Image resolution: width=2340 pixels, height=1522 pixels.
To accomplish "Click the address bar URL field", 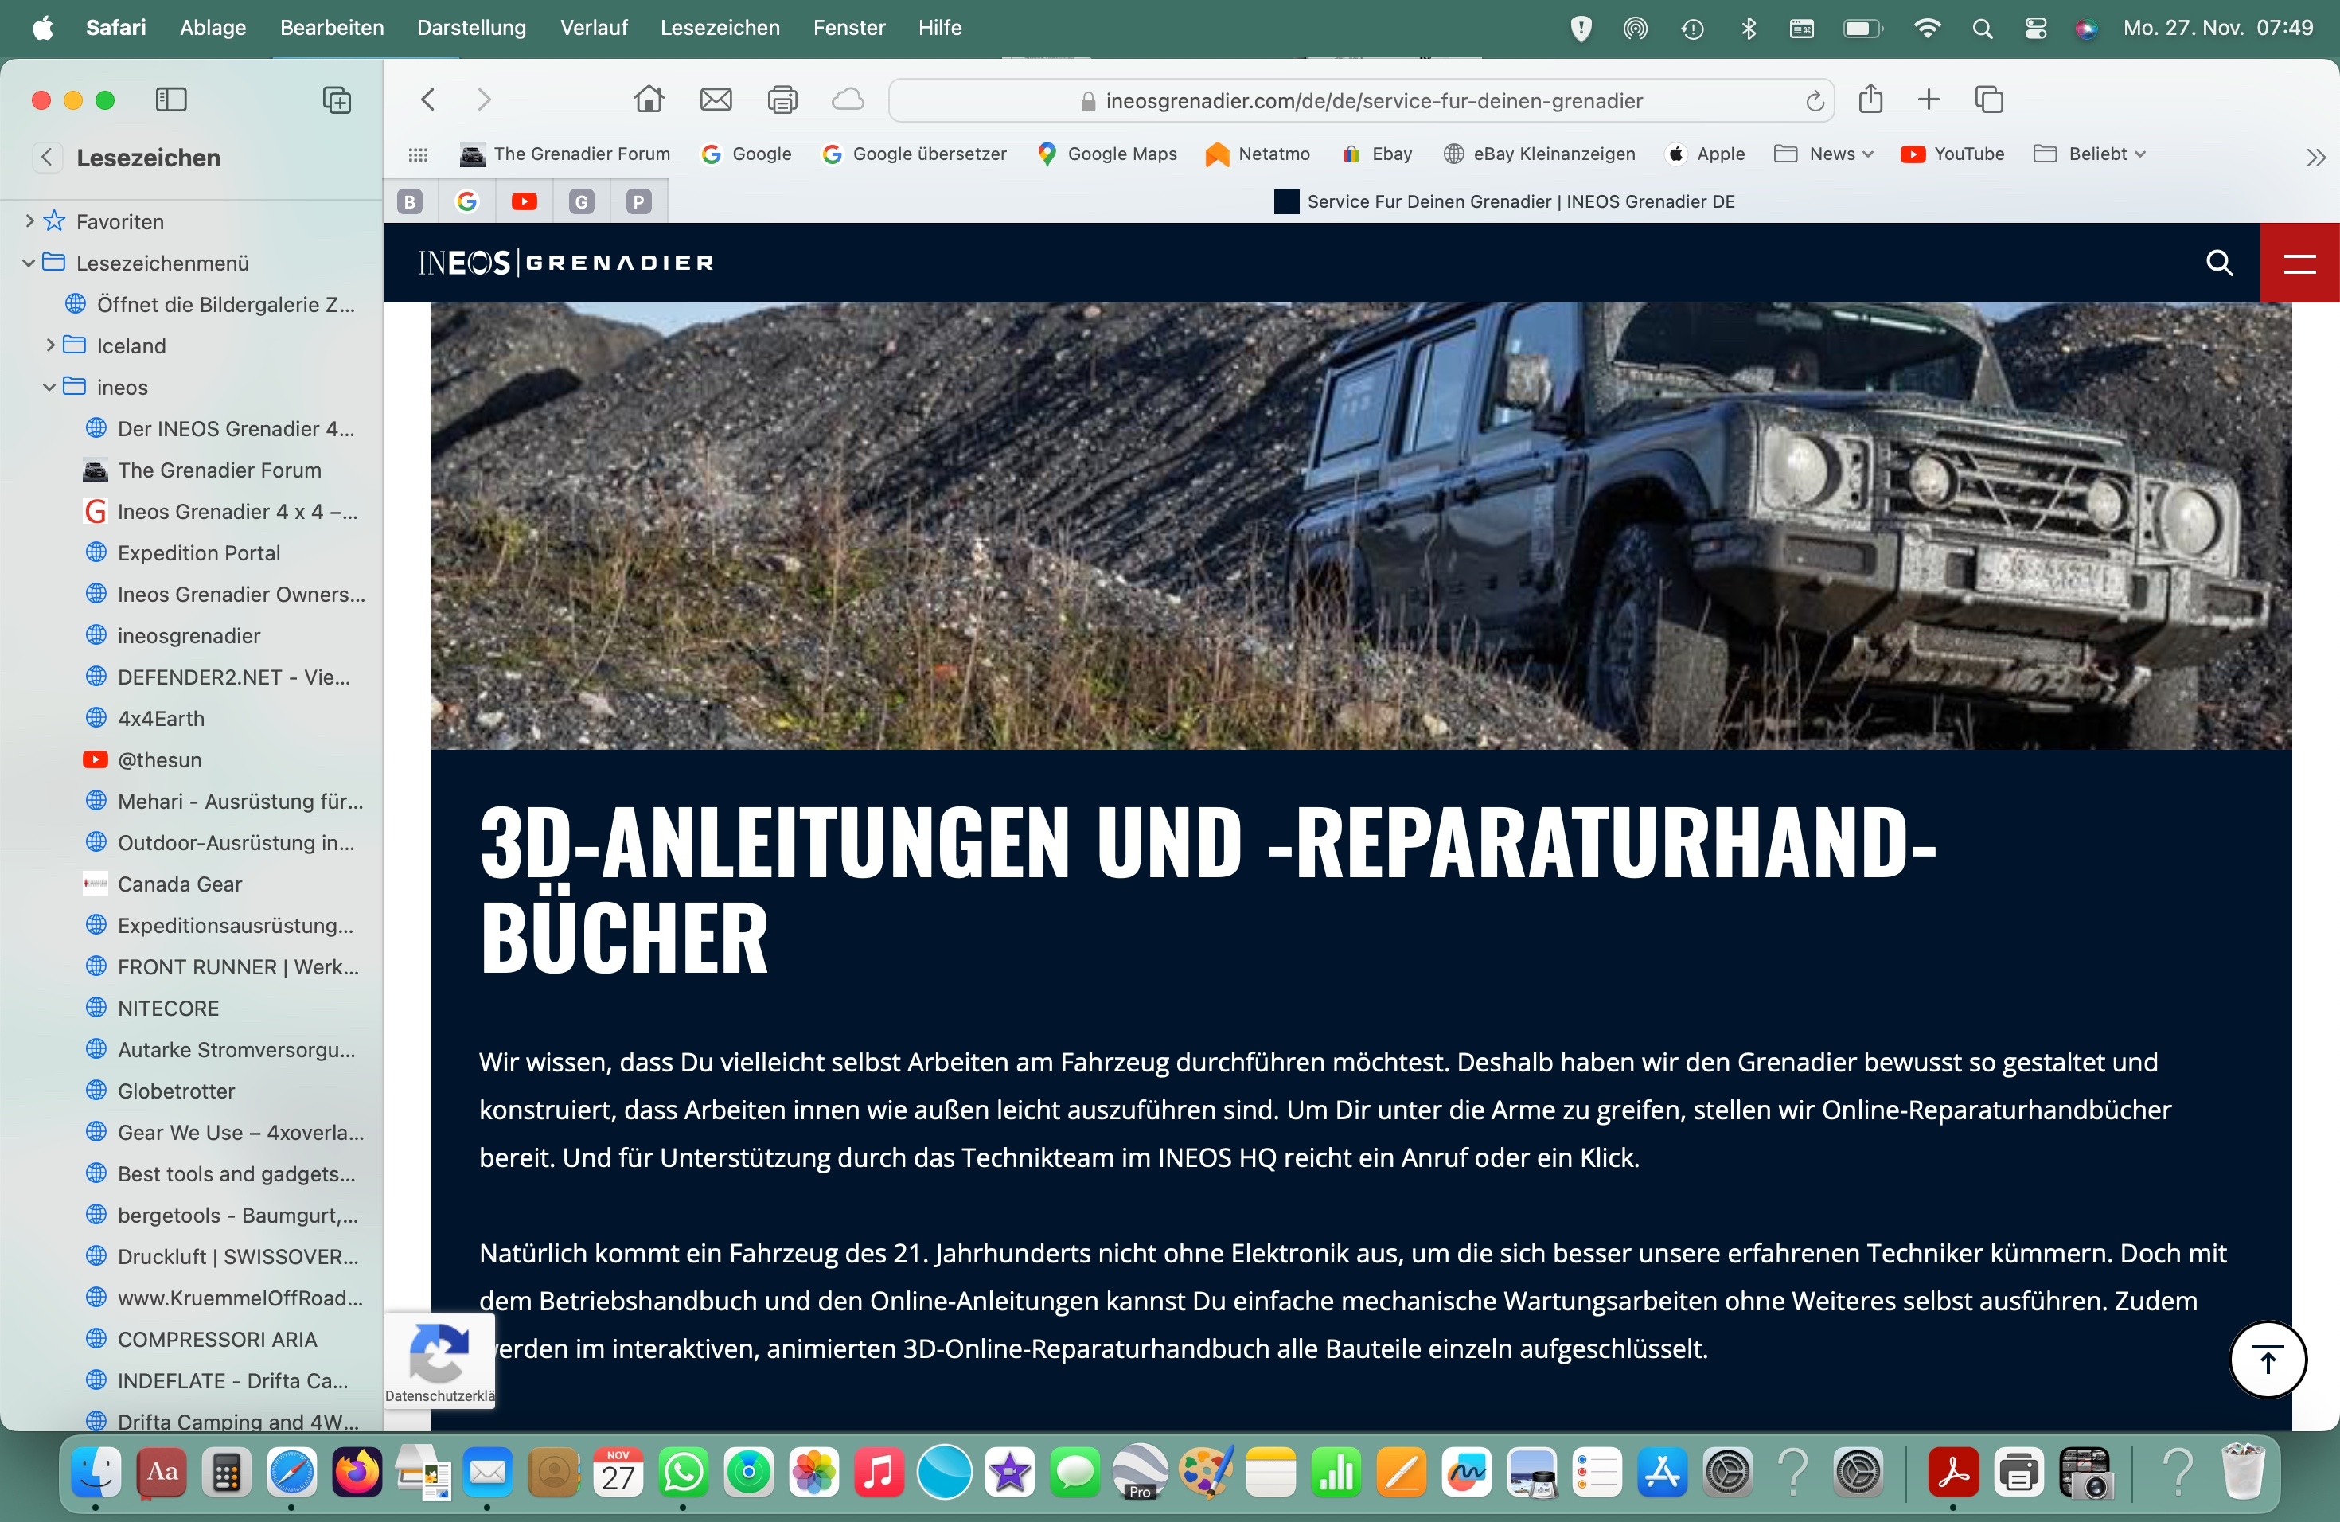I will point(1361,100).
